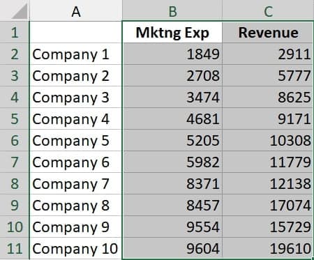Select column C header
This screenshot has width=314, height=260.
pos(268,10)
